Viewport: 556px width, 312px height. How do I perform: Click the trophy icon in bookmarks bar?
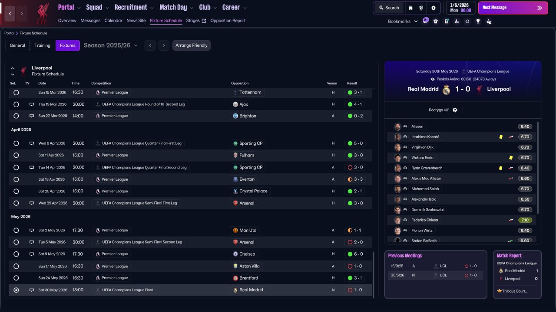pyautogui.click(x=478, y=21)
